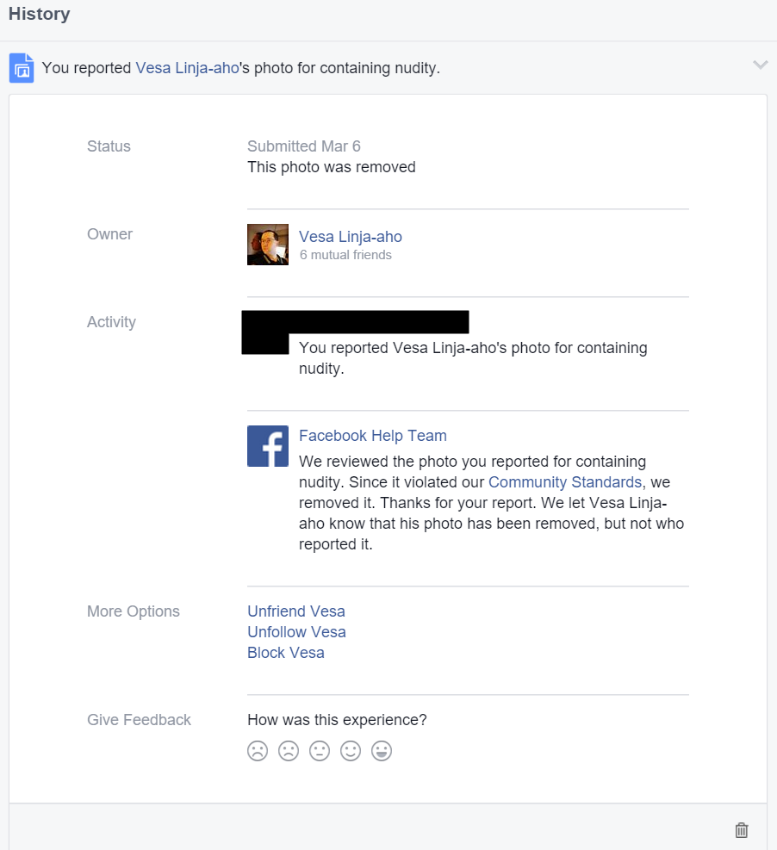
Task: Open the Community Standards link
Action: pyautogui.click(x=565, y=482)
